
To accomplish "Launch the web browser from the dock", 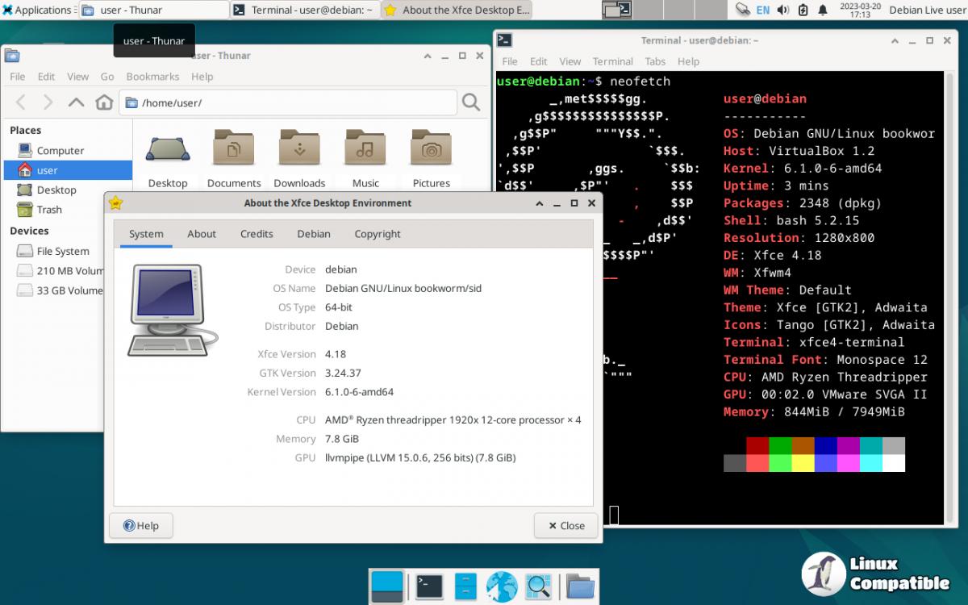I will coord(501,586).
